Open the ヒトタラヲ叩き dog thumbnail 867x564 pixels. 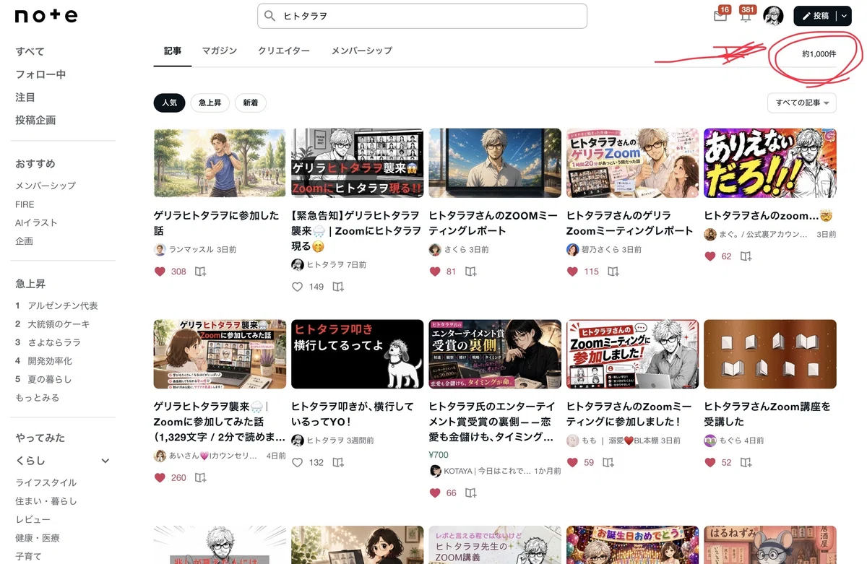coord(358,354)
